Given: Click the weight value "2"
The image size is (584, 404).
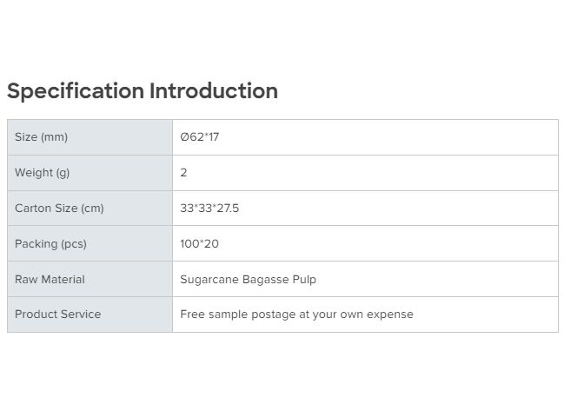Looking at the screenshot, I should pyautogui.click(x=183, y=173).
